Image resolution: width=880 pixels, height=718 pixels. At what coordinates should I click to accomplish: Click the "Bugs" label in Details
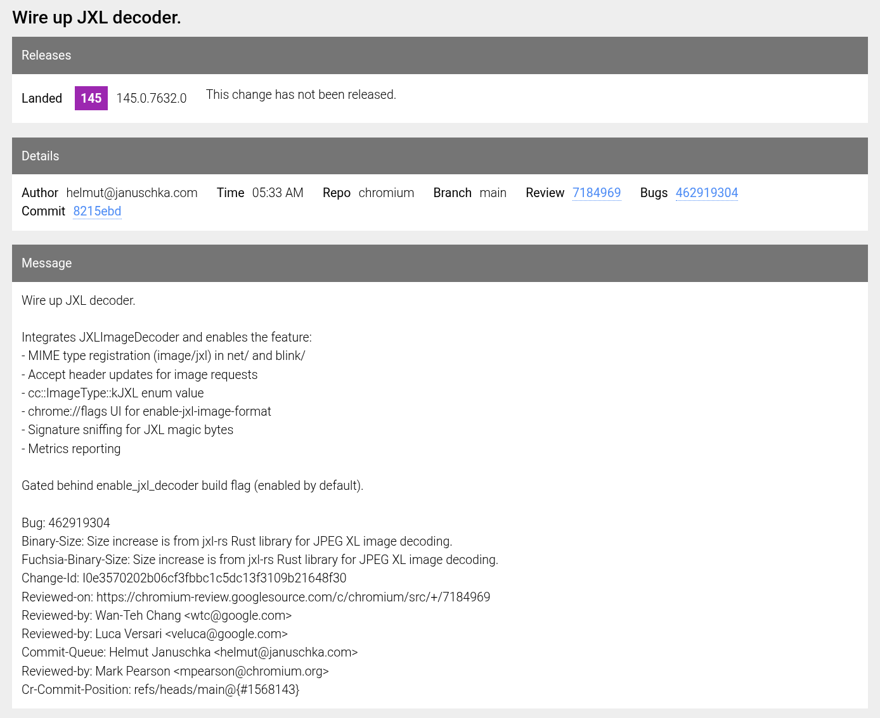tap(654, 193)
